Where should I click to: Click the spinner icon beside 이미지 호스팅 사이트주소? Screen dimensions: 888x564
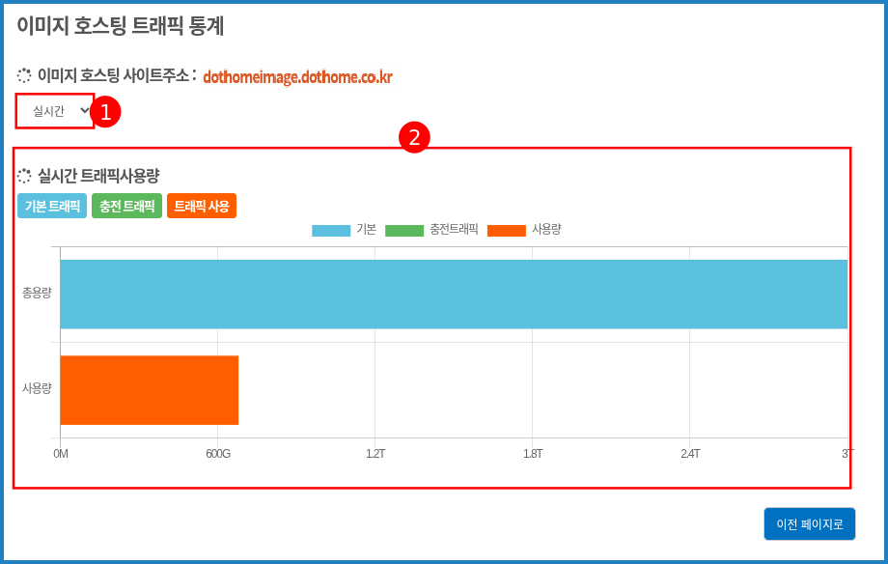(24, 76)
